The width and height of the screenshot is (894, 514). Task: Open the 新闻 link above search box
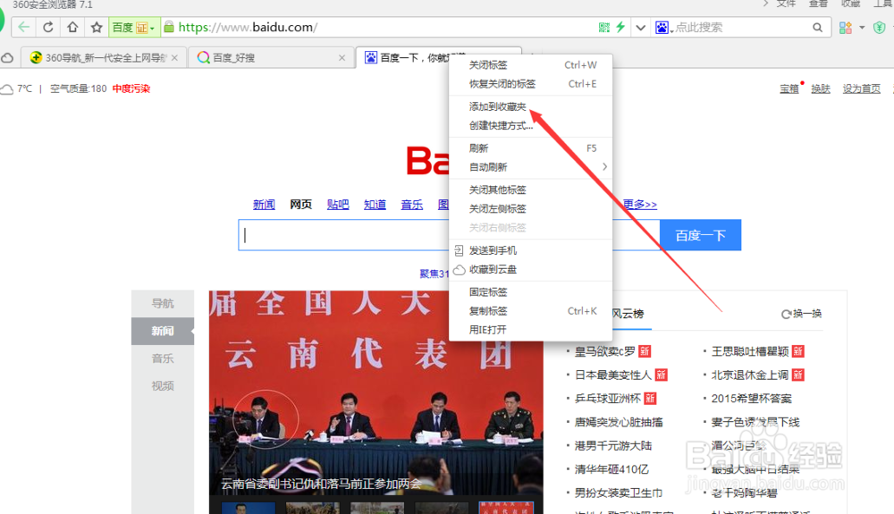click(x=264, y=205)
